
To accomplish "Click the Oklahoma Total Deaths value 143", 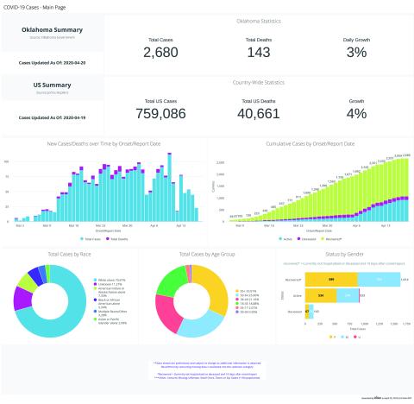I will [259, 53].
